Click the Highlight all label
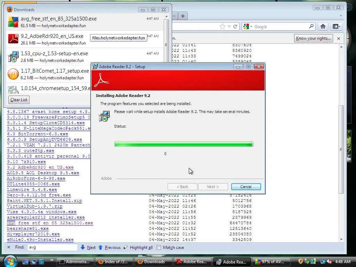The height and width of the screenshot is (267, 356). (x=141, y=248)
